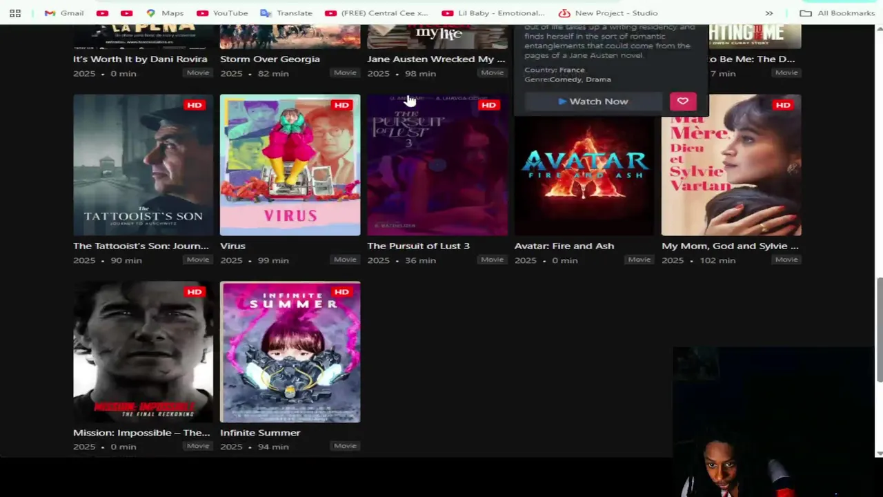Screen dimensions: 883x497
Task: Click The Pursuit of Lust 3 title
Action: [418, 246]
